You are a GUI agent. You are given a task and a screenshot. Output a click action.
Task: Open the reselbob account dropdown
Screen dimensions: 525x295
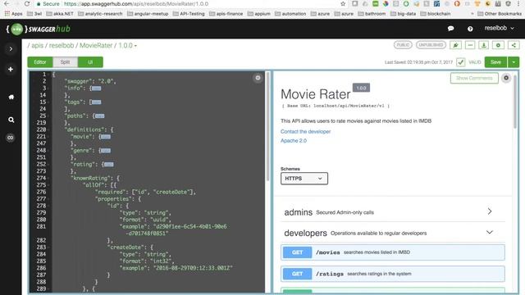(x=499, y=29)
